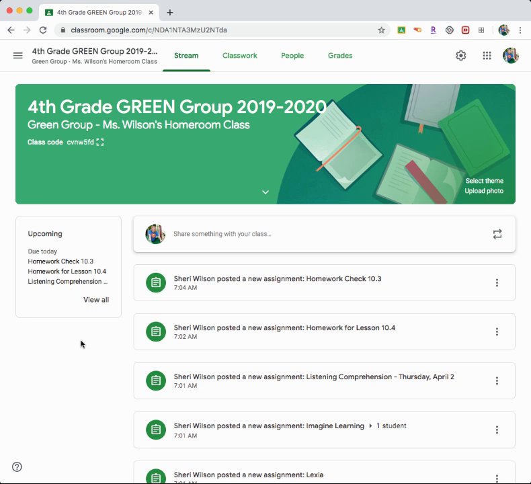Viewport: 531px width, 484px height.
Task: Open upcoming Listening Comprehension item
Action: 68,282
